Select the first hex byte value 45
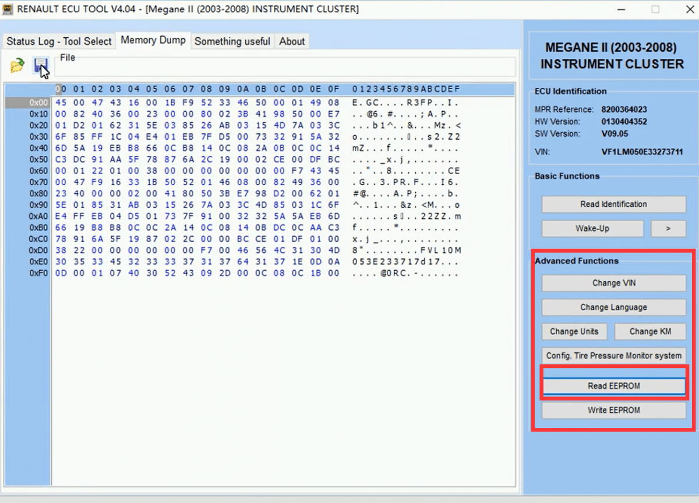 click(x=61, y=101)
